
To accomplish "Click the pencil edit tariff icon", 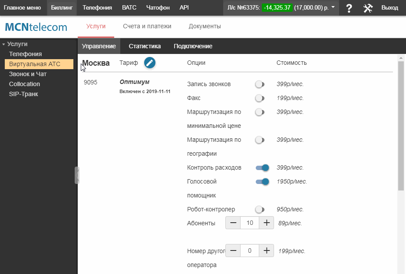I will 149,63.
